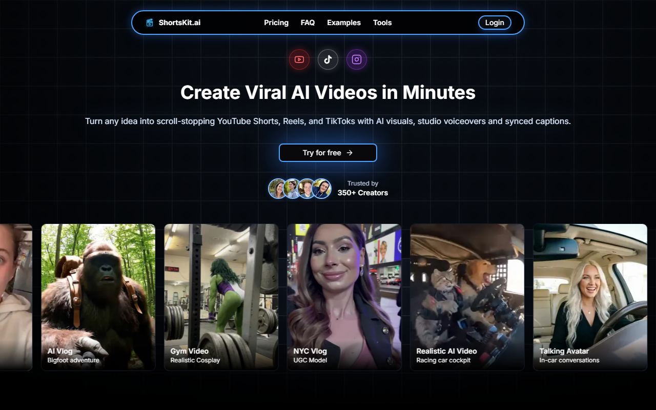This screenshot has height=410, width=656.
Task: Click the first creator avatar
Action: point(278,189)
